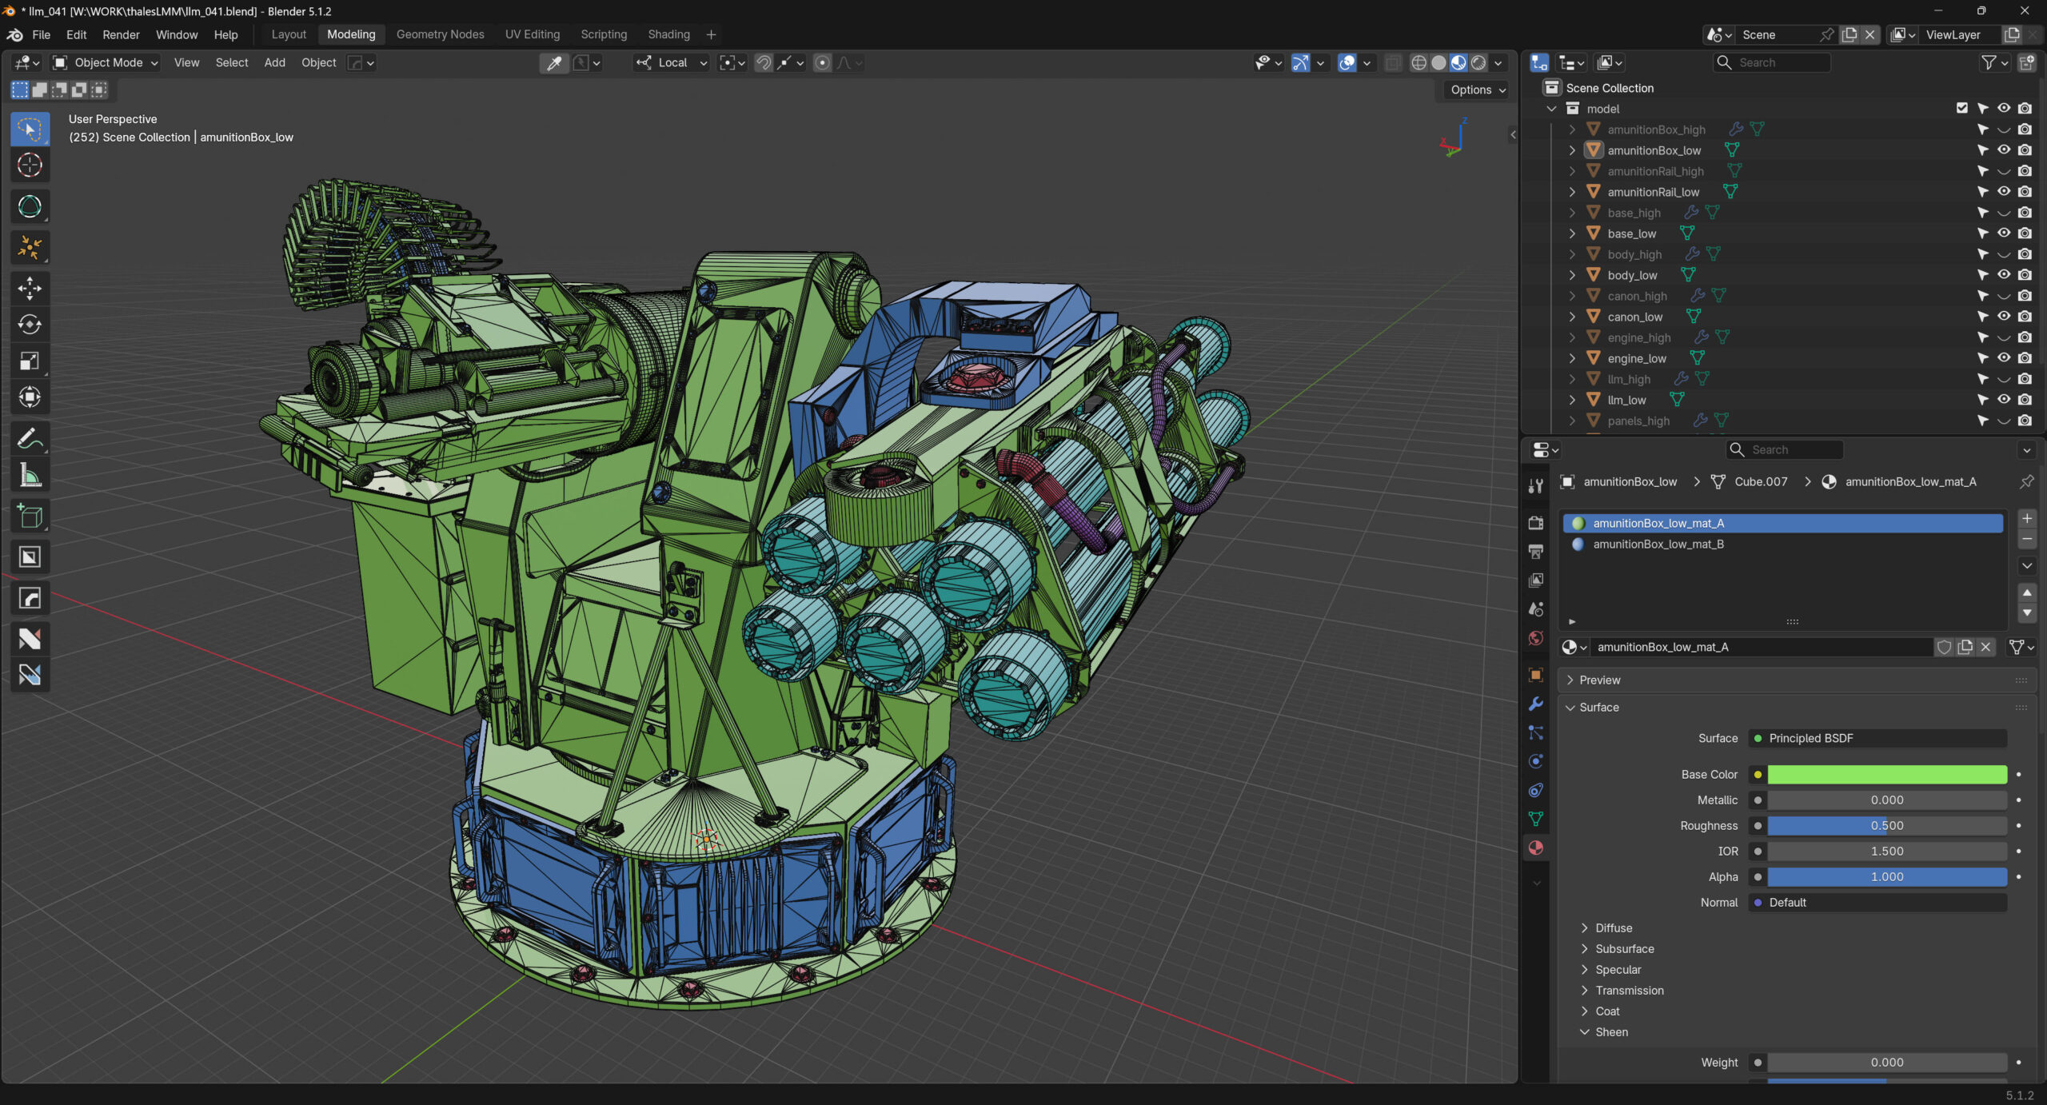Activate the Move tool
2047x1105 pixels.
[x=30, y=289]
